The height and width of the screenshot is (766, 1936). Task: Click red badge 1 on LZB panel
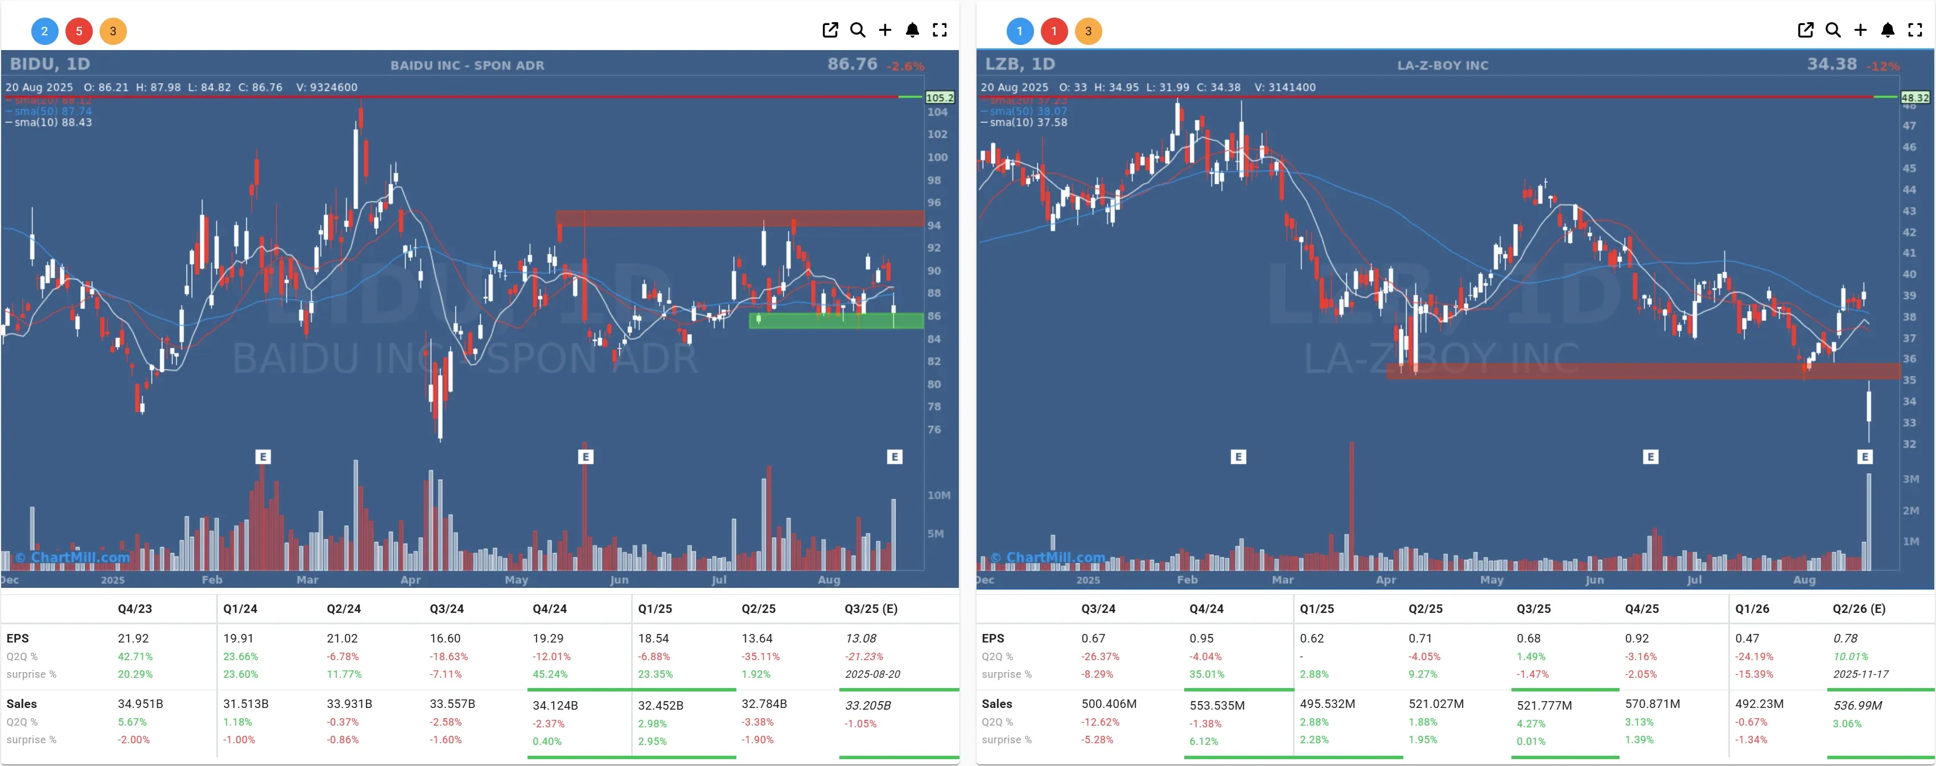click(1054, 31)
